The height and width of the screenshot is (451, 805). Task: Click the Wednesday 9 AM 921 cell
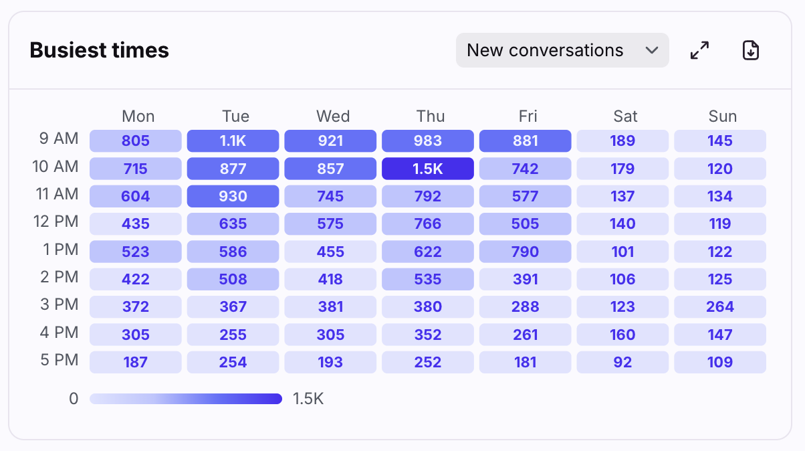(330, 141)
